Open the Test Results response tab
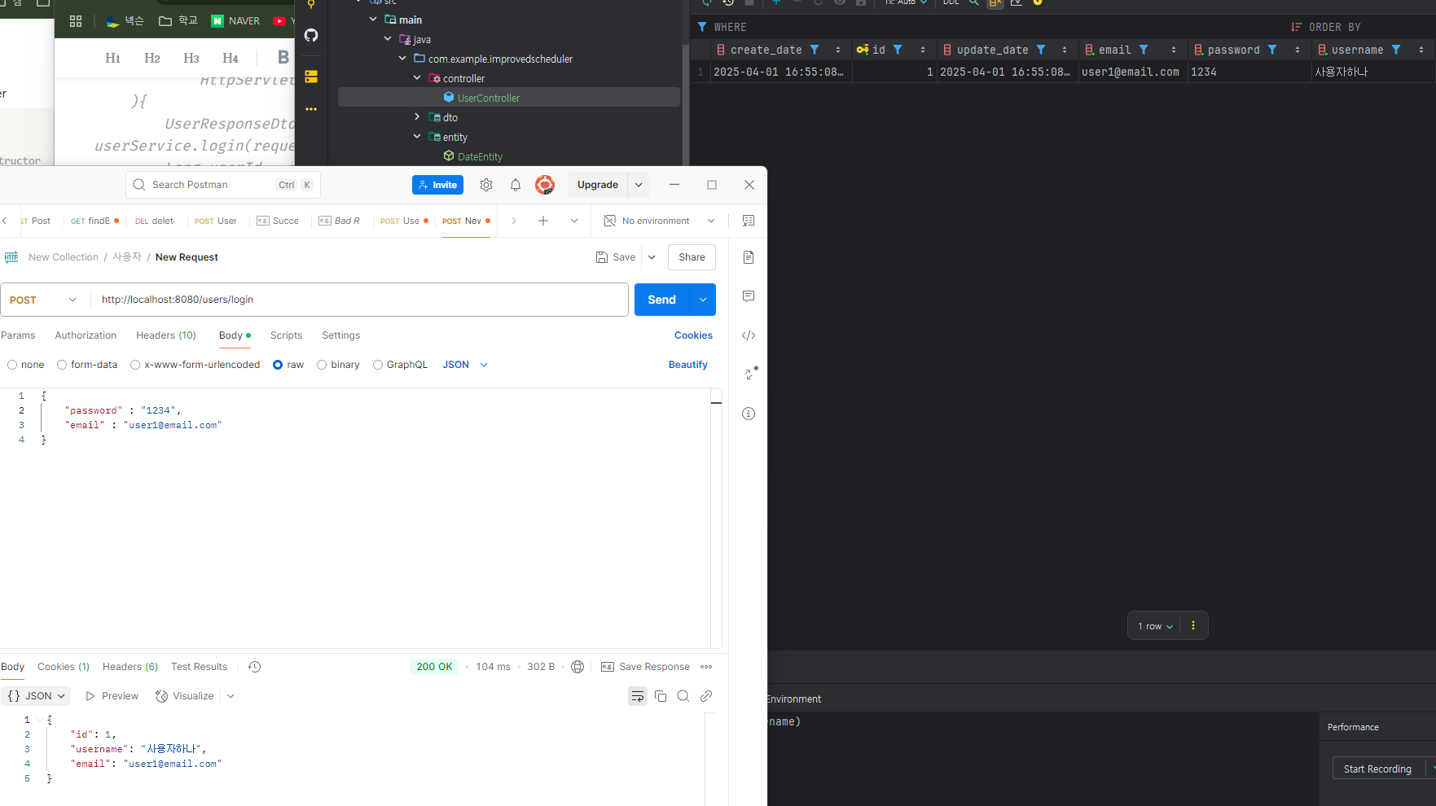This screenshot has height=806, width=1436. pos(199,667)
